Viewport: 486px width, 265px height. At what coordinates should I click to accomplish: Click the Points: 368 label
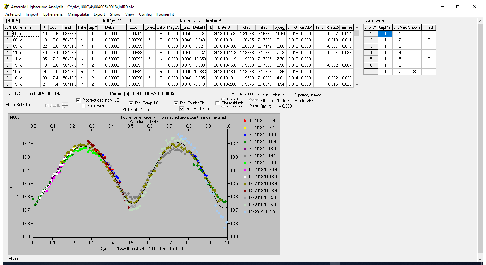pyautogui.click(x=303, y=101)
